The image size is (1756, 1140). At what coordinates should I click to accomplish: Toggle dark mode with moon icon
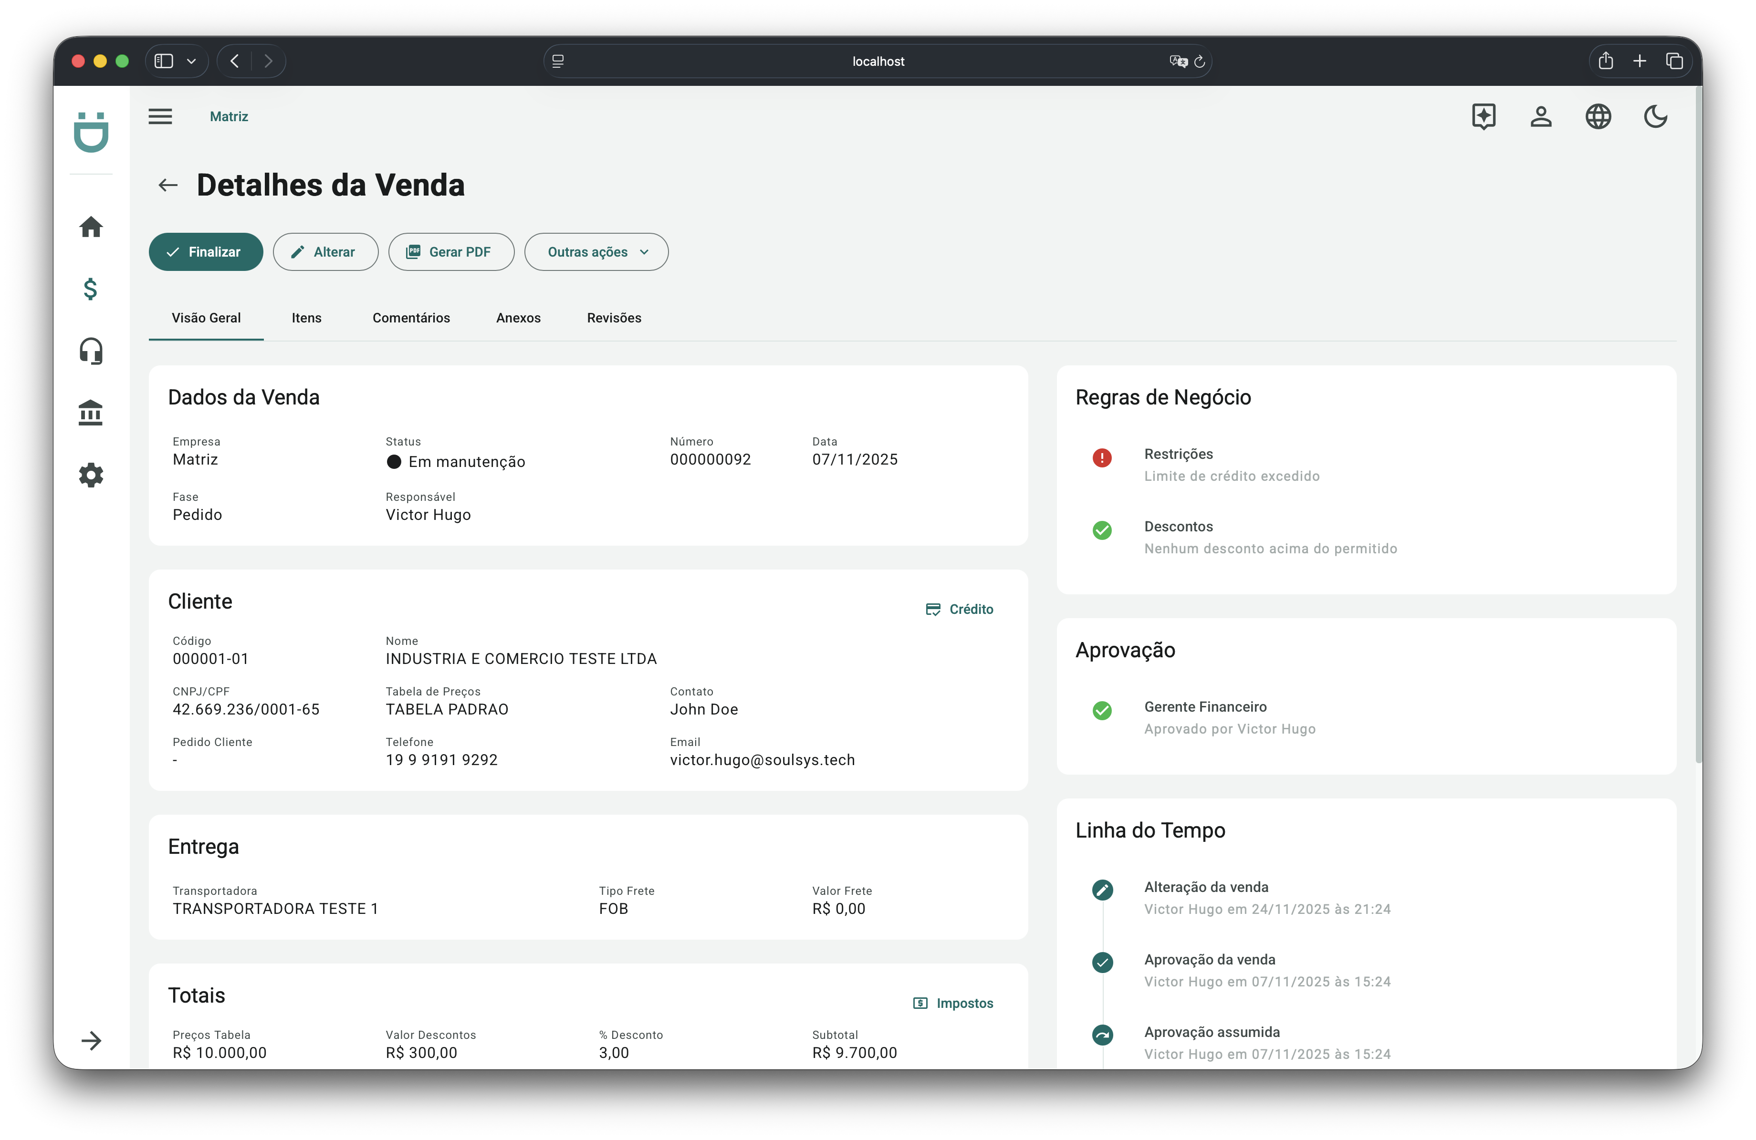pos(1656,116)
